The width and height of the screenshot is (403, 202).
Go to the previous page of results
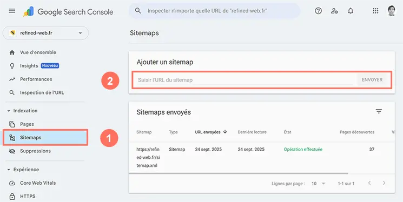pyautogui.click(x=369, y=183)
